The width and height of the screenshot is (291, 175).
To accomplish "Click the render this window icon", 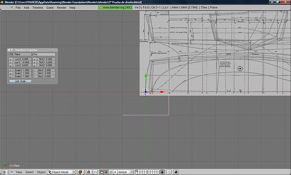I will (176, 172).
